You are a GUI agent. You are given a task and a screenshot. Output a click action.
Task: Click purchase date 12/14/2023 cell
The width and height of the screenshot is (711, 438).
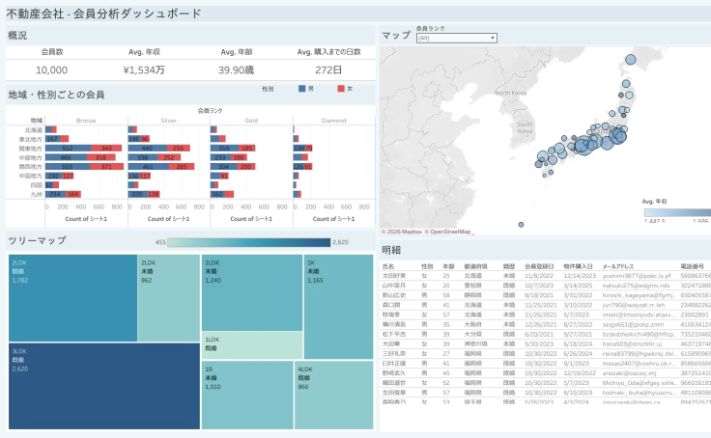[x=580, y=276]
